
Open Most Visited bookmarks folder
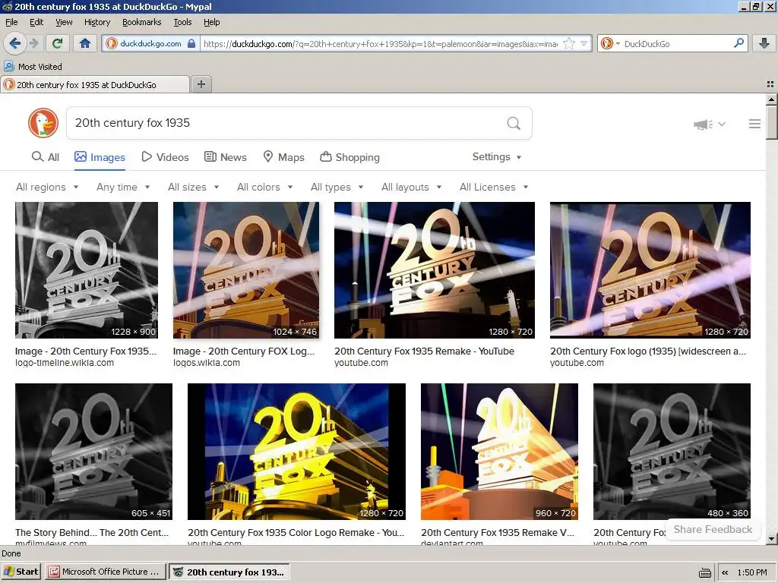[x=33, y=67]
